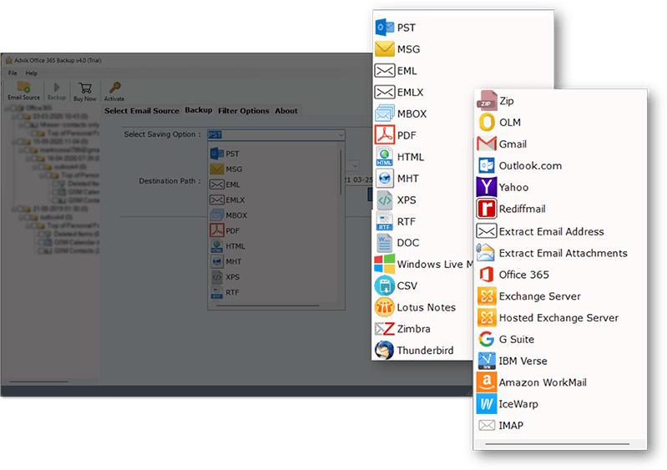Image resolution: width=667 pixels, height=470 pixels.
Task: Pick Thunderbird icon
Action: pyautogui.click(x=385, y=350)
